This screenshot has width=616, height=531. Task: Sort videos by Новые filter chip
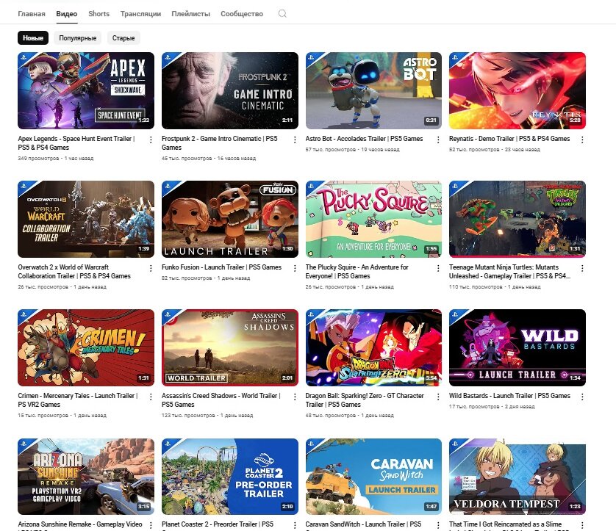pyautogui.click(x=33, y=38)
